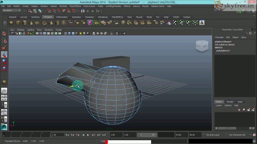Open the Dynamics menu set dropdown

[11, 10]
